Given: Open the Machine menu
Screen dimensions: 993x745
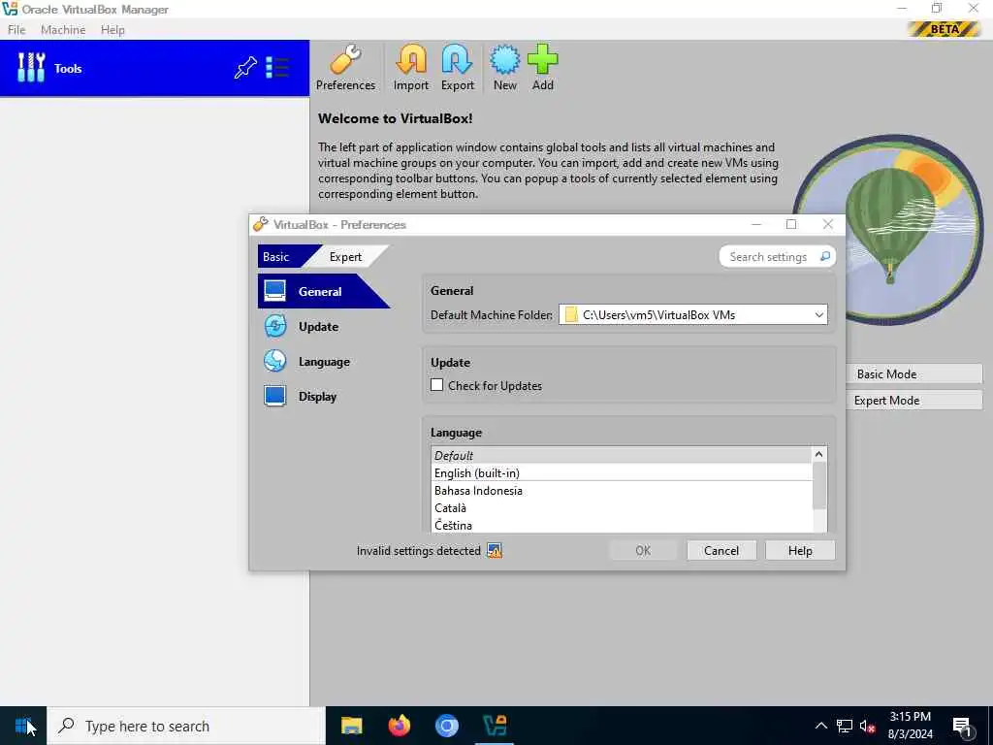Looking at the screenshot, I should (x=63, y=30).
